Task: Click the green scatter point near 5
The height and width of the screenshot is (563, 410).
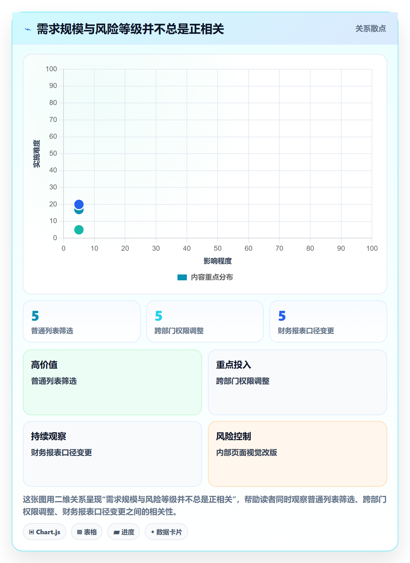Action: [x=79, y=230]
